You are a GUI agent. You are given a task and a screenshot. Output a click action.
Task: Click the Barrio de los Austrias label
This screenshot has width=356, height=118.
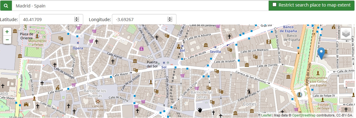(x=95, y=93)
